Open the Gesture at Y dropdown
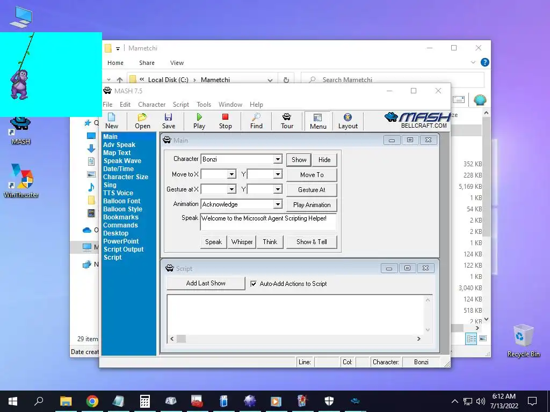Image resolution: width=550 pixels, height=412 pixels. 278,189
